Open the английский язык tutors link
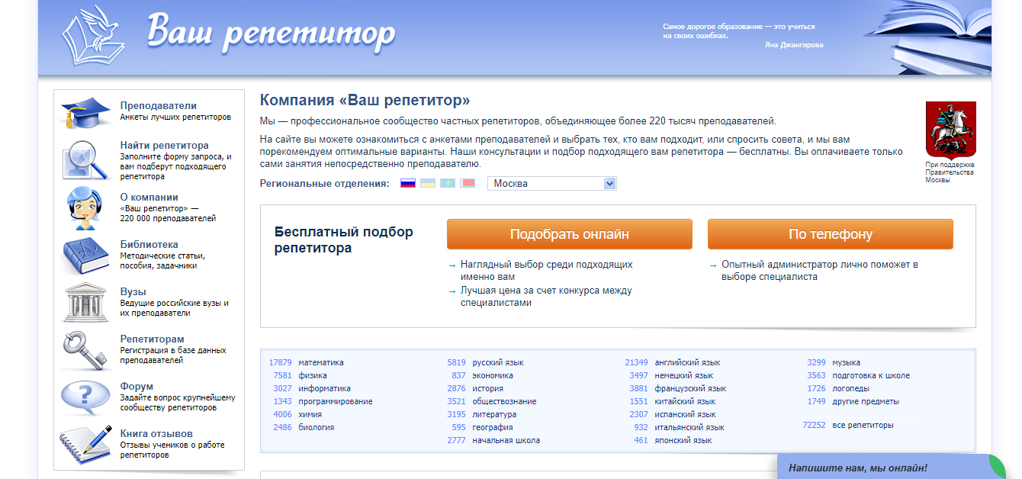Image resolution: width=1022 pixels, height=479 pixels. click(x=689, y=362)
